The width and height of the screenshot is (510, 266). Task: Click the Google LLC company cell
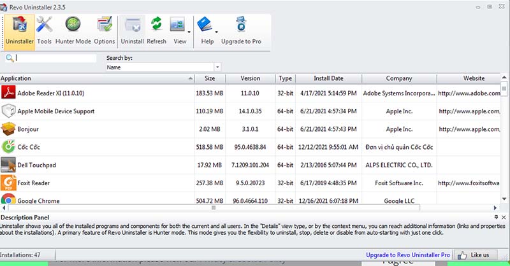(399, 200)
